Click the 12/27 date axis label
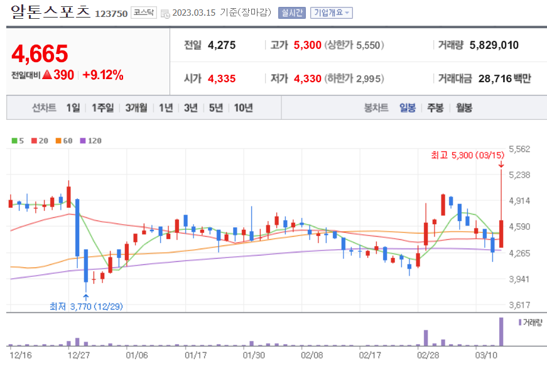This screenshot has height=366, width=547. click(x=79, y=355)
